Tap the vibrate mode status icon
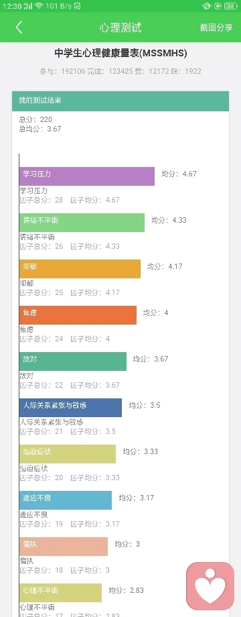This screenshot has height=617, width=241. 206,5
